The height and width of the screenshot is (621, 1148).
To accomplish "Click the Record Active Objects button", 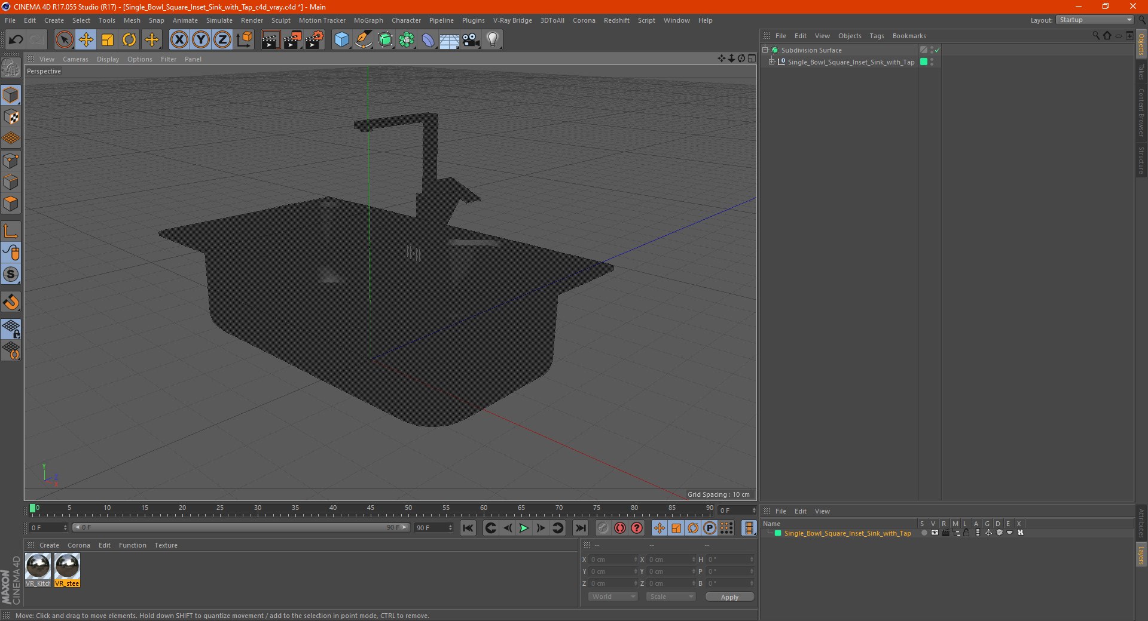I will [603, 528].
